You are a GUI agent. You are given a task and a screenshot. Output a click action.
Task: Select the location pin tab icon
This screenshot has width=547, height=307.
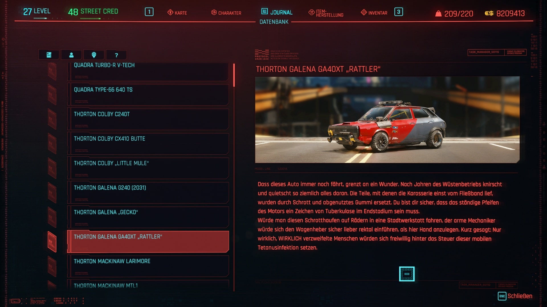93,55
